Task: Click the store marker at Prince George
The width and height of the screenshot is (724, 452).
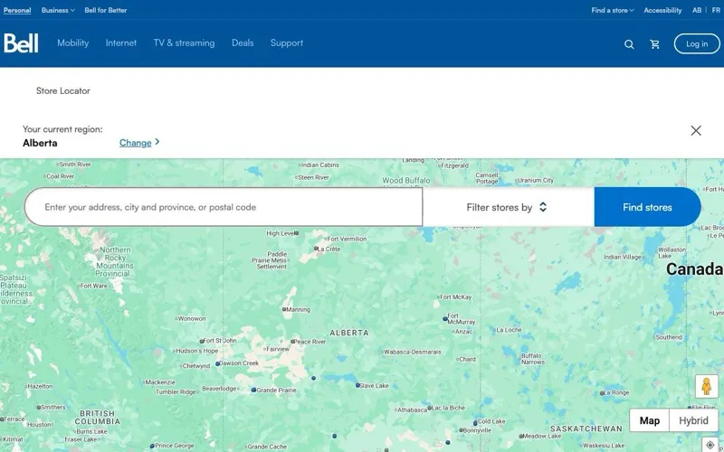Action: coord(152,446)
